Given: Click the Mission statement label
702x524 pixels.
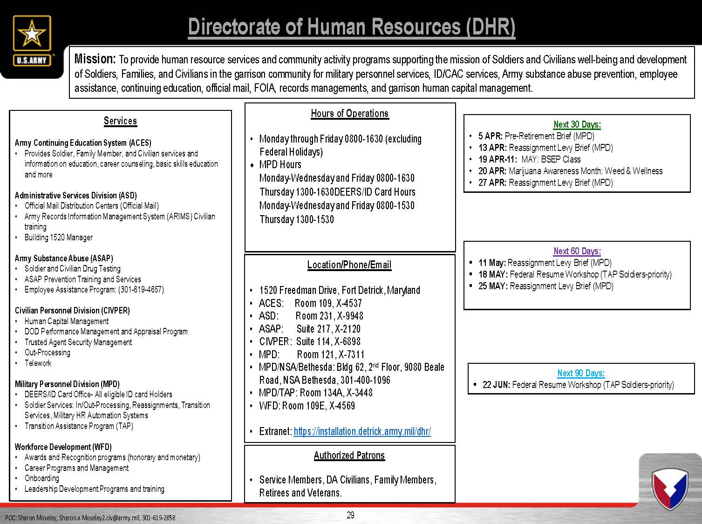Looking at the screenshot, I should coord(95,59).
